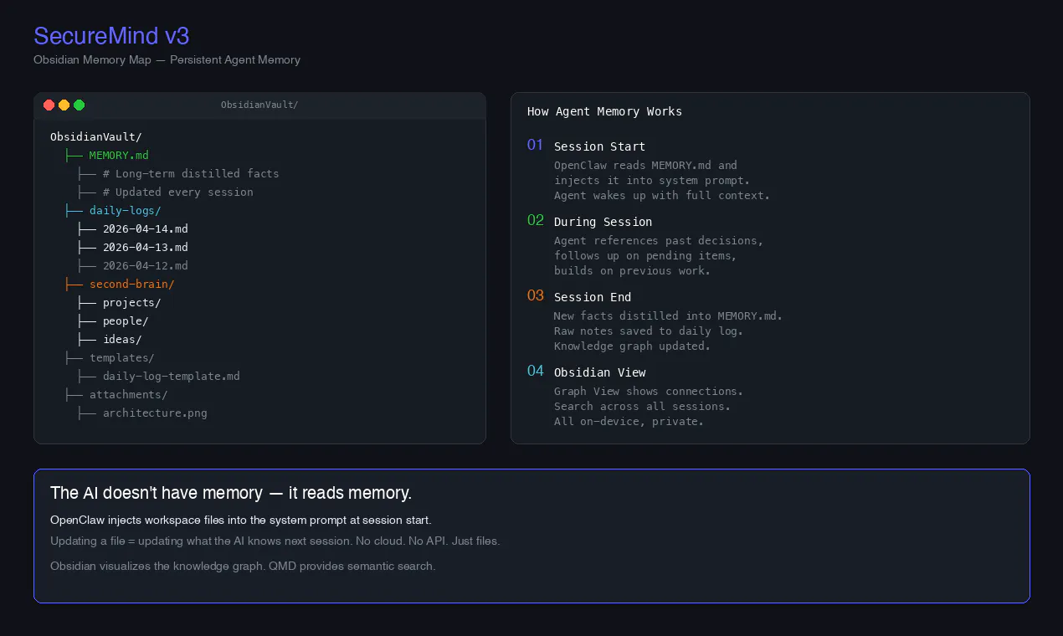Viewport: 1063px width, 636px height.
Task: Click 'OpenClaw reads MEMORY.md and' line
Action: (646, 165)
